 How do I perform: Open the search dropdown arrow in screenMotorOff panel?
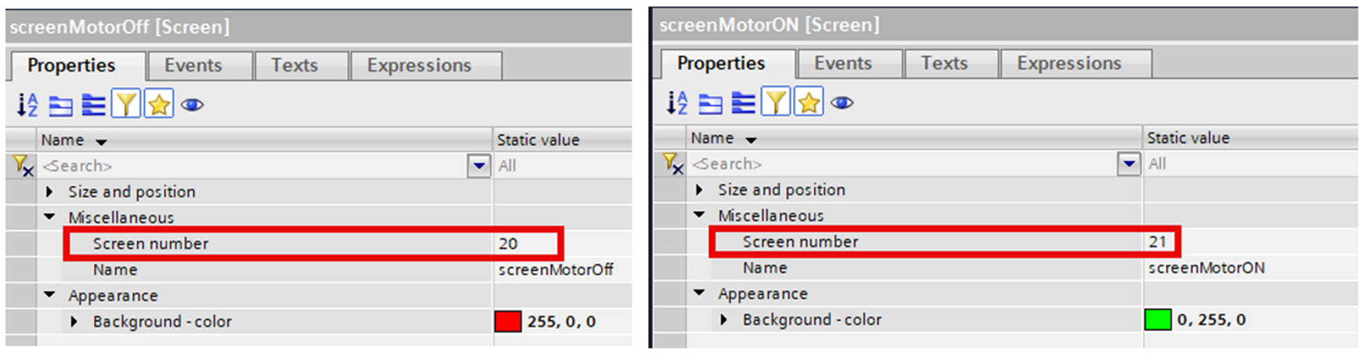pos(480,166)
